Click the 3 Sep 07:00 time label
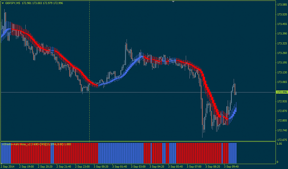Image resolution: width=288 pixels, height=169 pixels. click(194, 167)
